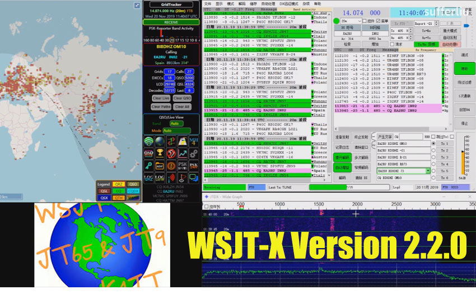Open the 显示 menu
The height and width of the screenshot is (294, 476).
[x=219, y=4]
